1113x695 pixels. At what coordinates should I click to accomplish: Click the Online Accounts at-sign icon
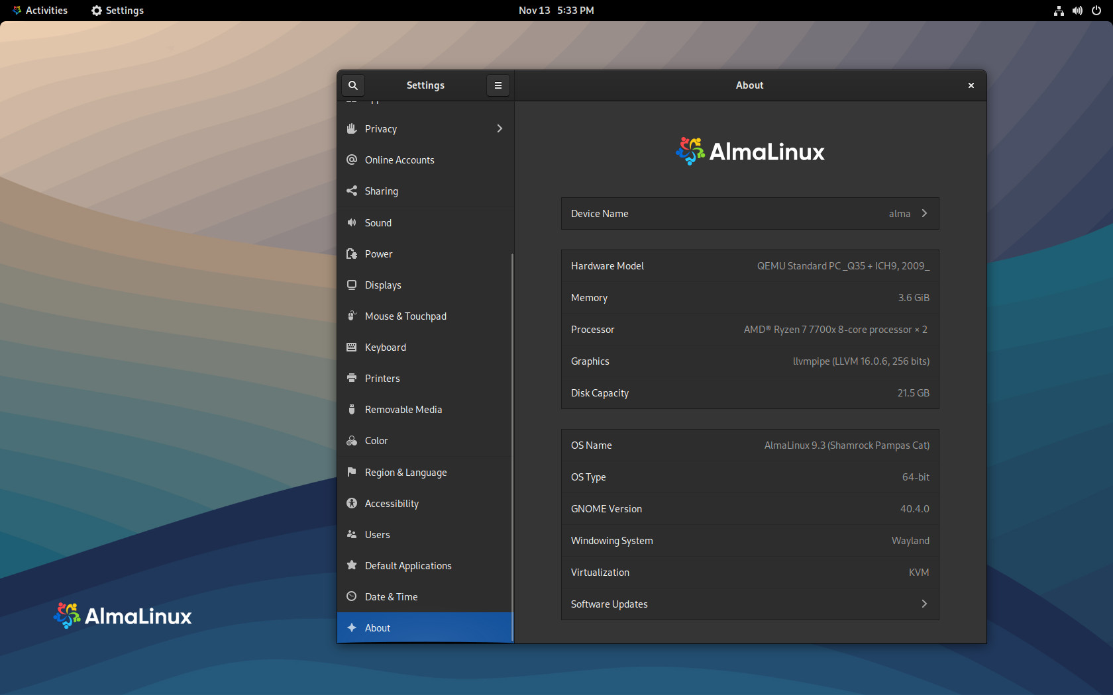pos(352,160)
